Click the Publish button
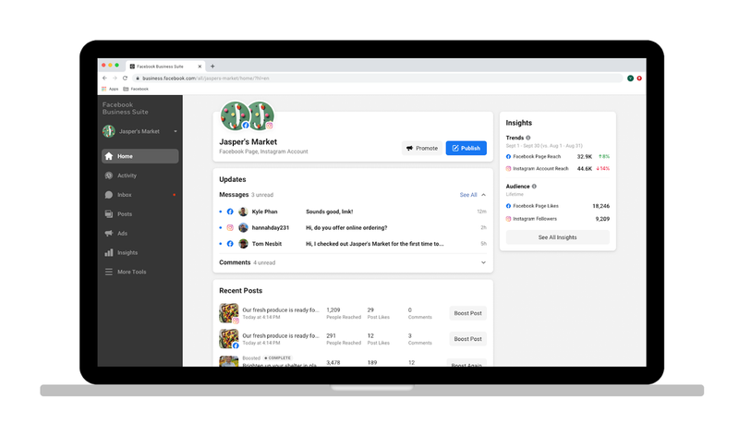Image resolution: width=739 pixels, height=436 pixels. pyautogui.click(x=466, y=148)
